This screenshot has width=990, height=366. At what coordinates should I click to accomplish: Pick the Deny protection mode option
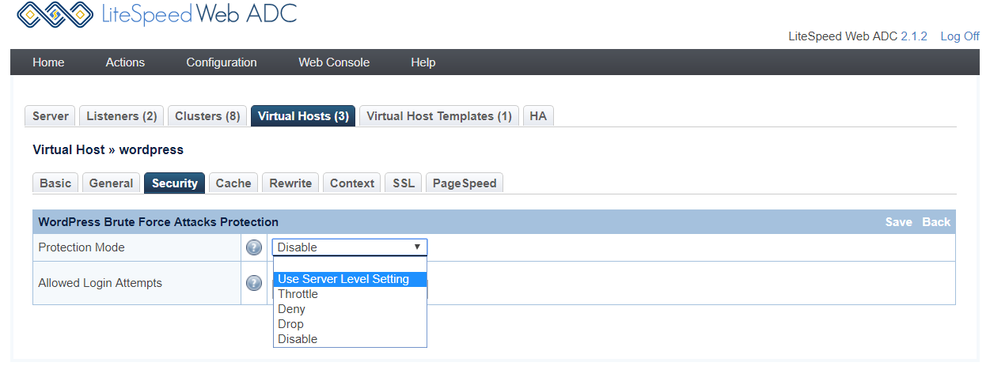291,309
